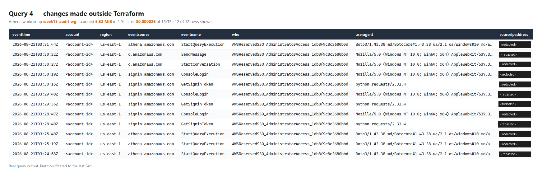Click Boto3 user agent in 03:31:44Z row
The width and height of the screenshot is (542, 177).
click(x=424, y=44)
